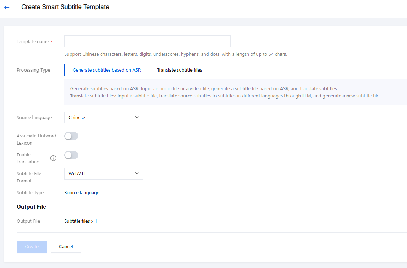Go back using the left arrow icon

coord(7,7)
